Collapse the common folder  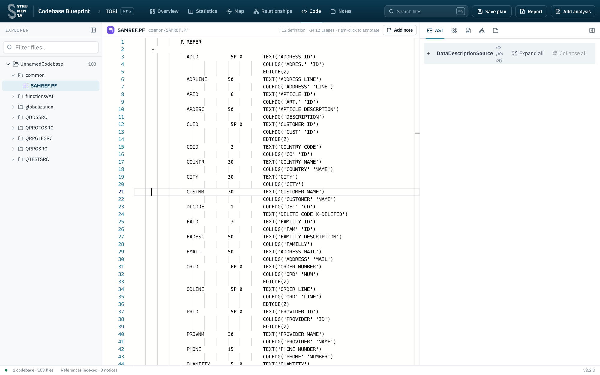(13, 75)
